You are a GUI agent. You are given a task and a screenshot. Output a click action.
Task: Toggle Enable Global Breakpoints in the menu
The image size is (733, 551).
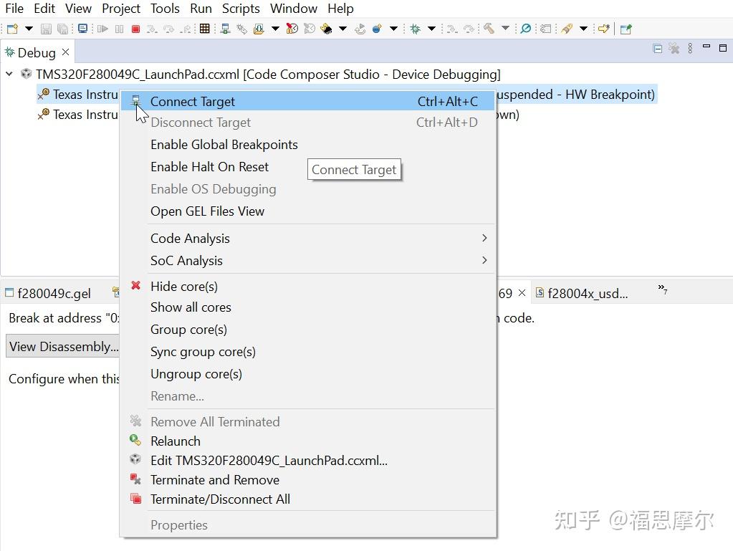click(224, 144)
